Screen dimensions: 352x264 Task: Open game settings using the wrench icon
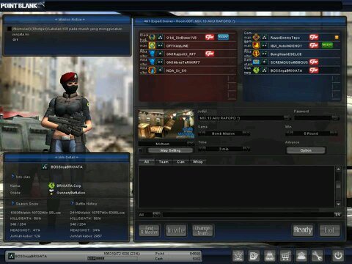click(317, 256)
